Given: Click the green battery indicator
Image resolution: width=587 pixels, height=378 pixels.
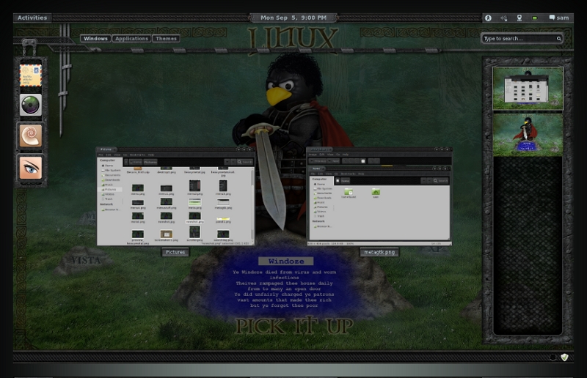Looking at the screenshot, I should pos(535,18).
